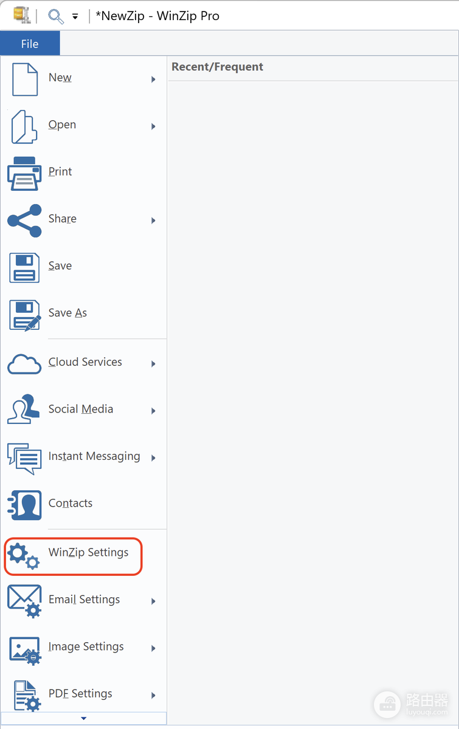This screenshot has height=729, width=459.
Task: Click the Contacts address book icon
Action: (x=24, y=505)
